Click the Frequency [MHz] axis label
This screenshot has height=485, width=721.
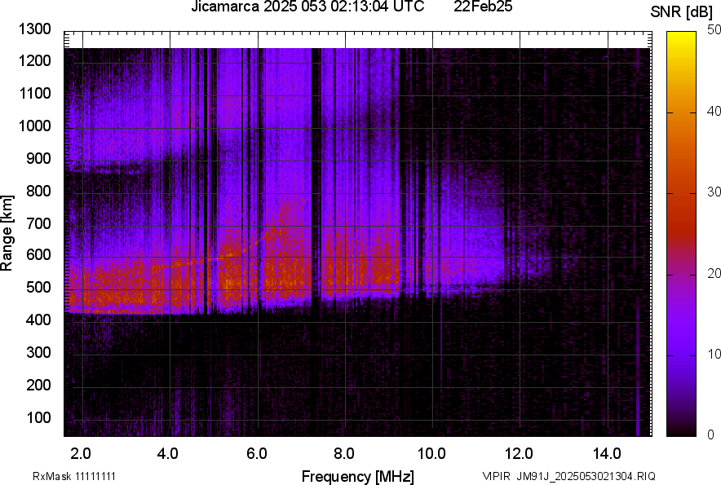tap(357, 476)
